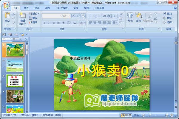Click the zoom in plus button
Viewport: 179px width, 119px height.
167,115
